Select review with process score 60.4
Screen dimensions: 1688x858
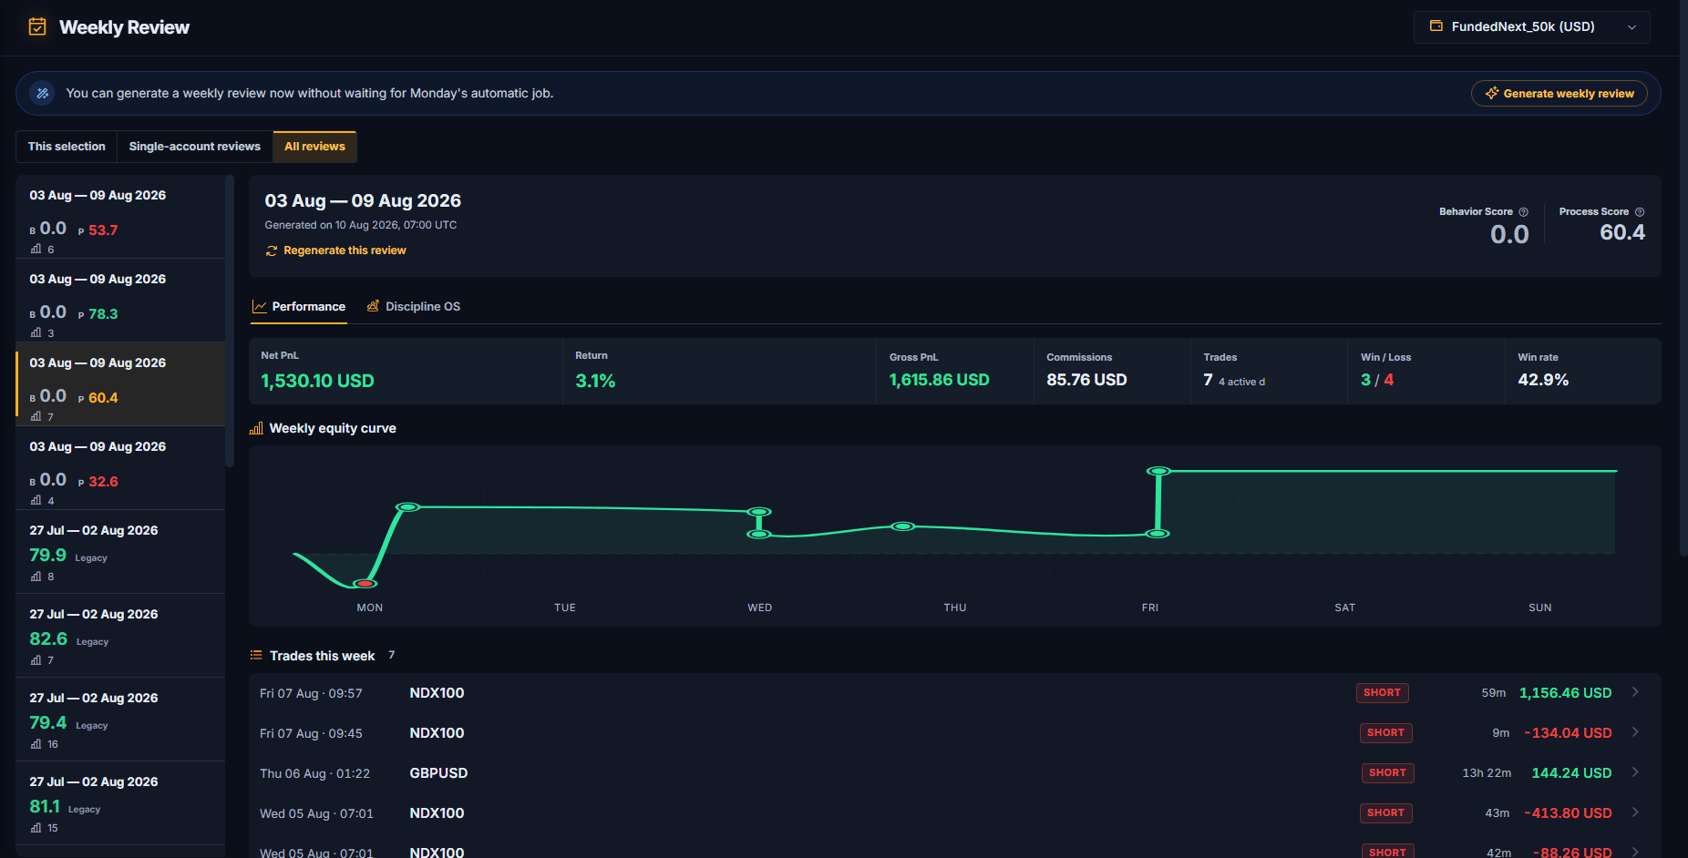tap(120, 384)
